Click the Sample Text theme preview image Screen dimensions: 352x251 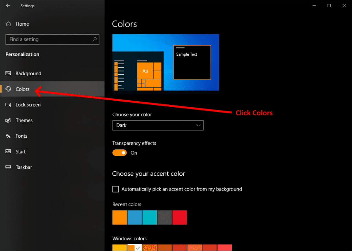pyautogui.click(x=192, y=62)
